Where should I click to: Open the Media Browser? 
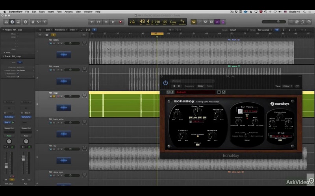tap(309, 22)
